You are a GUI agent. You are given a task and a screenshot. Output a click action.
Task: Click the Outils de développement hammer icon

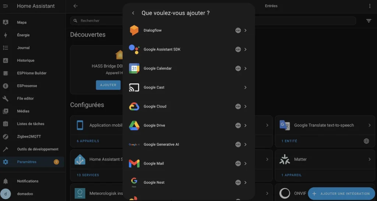pyautogui.click(x=6, y=149)
